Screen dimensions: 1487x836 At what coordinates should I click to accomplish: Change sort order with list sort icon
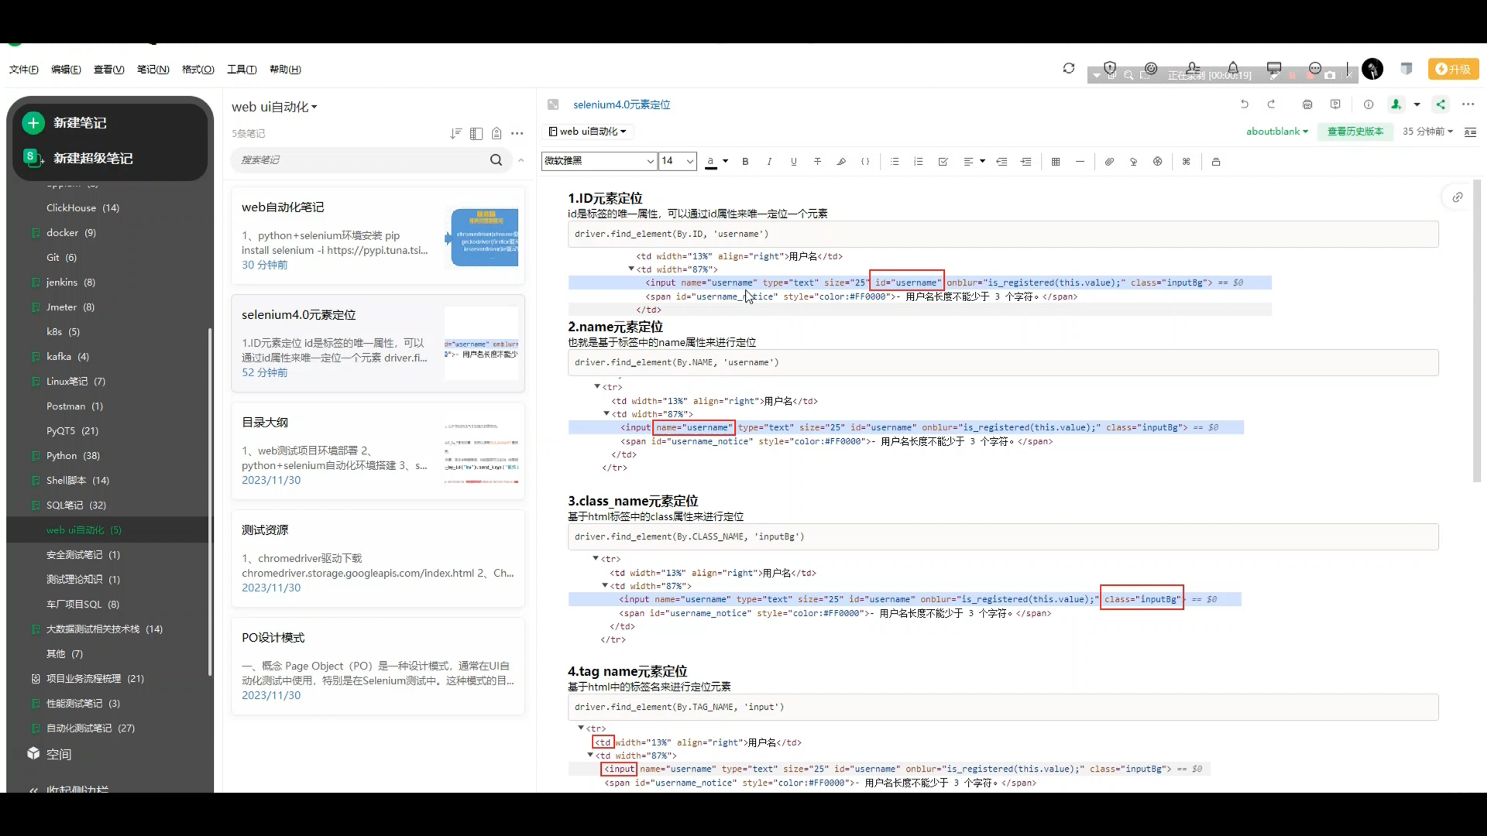point(455,134)
